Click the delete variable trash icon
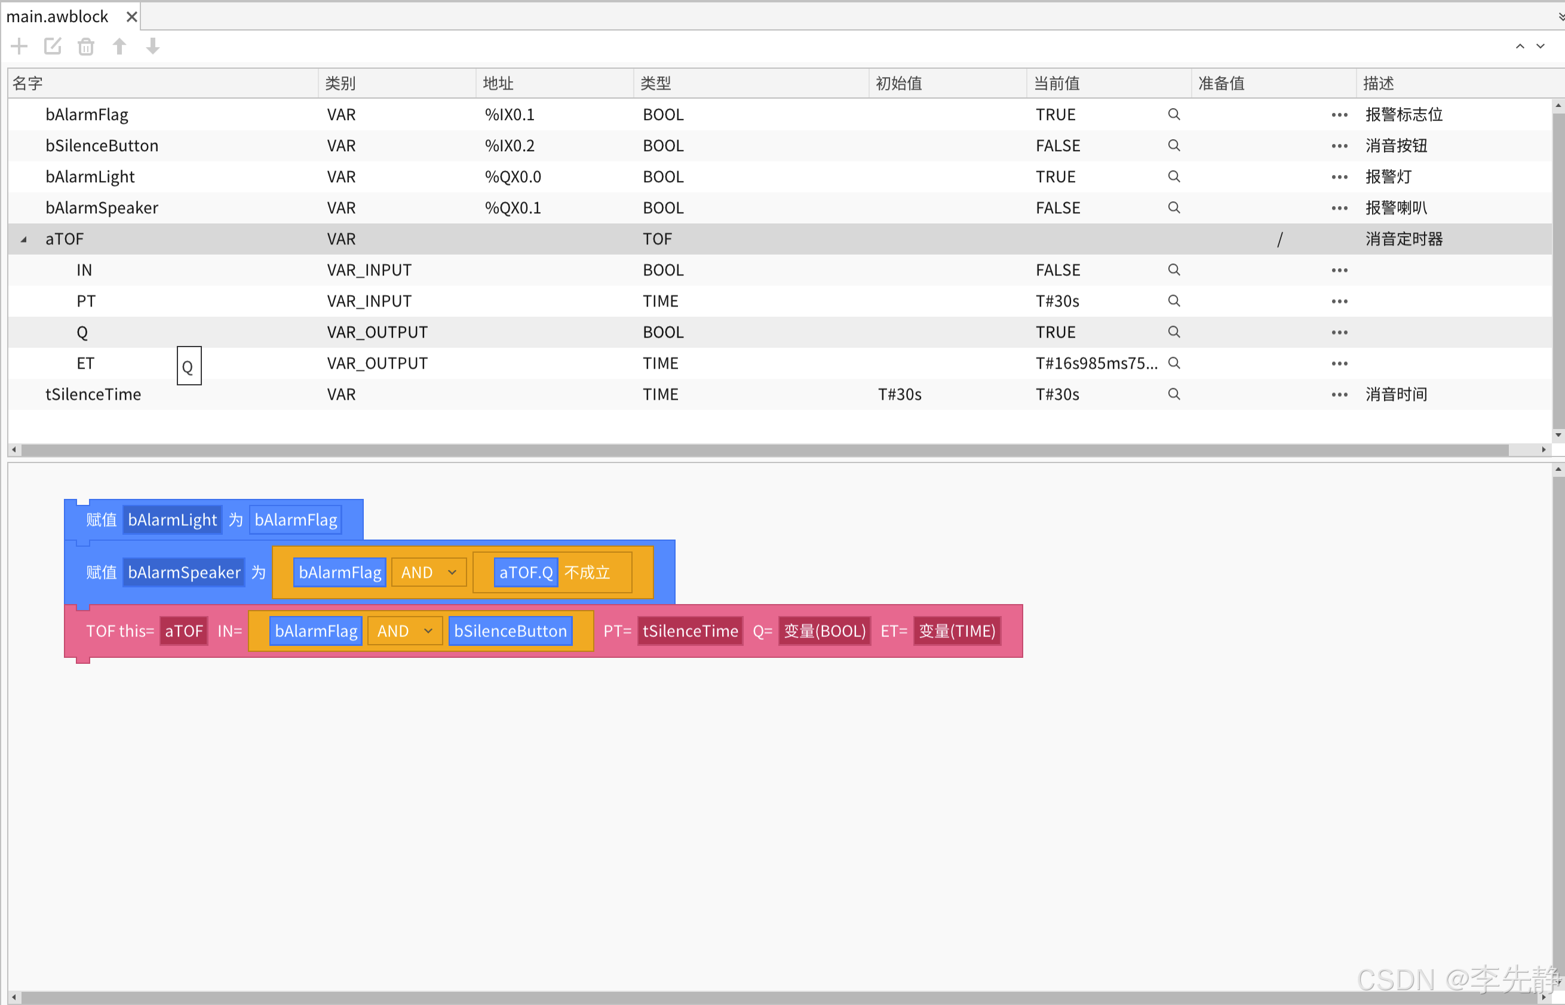 pyautogui.click(x=85, y=47)
